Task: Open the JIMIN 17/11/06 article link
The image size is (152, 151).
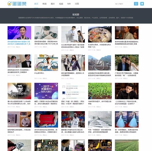Action: [46, 43]
